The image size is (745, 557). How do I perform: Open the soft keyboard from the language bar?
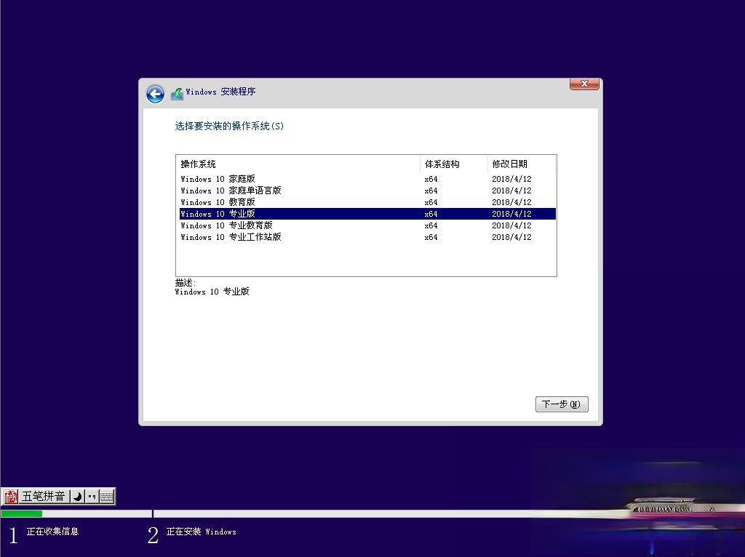(x=105, y=496)
